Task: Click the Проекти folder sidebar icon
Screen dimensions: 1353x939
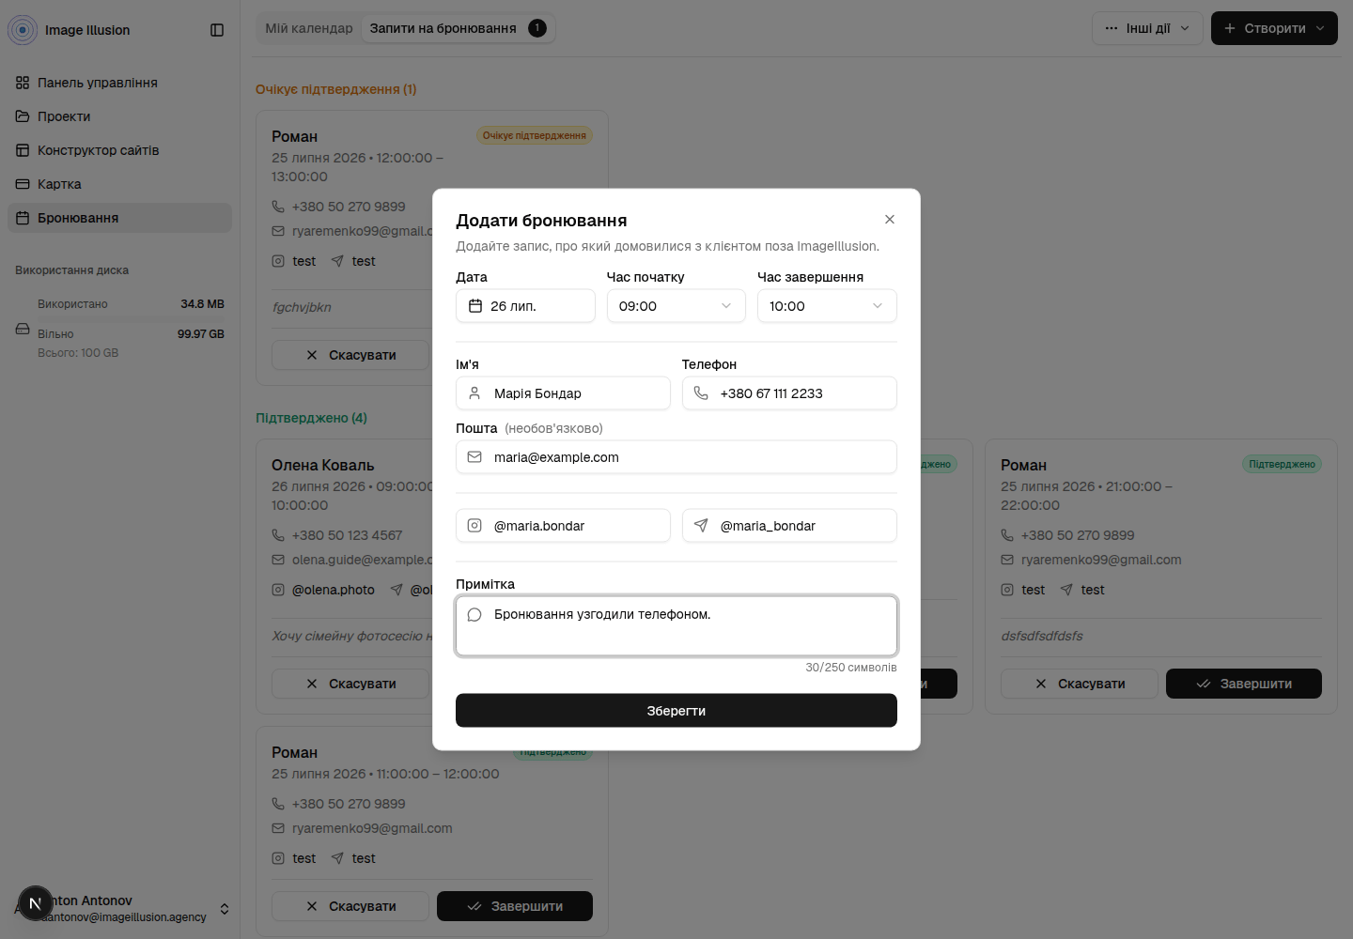Action: (23, 116)
